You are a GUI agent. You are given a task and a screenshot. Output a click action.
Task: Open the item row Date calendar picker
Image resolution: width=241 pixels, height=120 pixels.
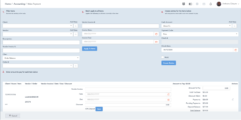(168, 95)
